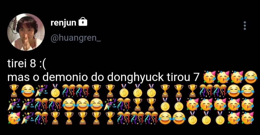Click the last gold medal in the bottom emoji row

coord(220,118)
